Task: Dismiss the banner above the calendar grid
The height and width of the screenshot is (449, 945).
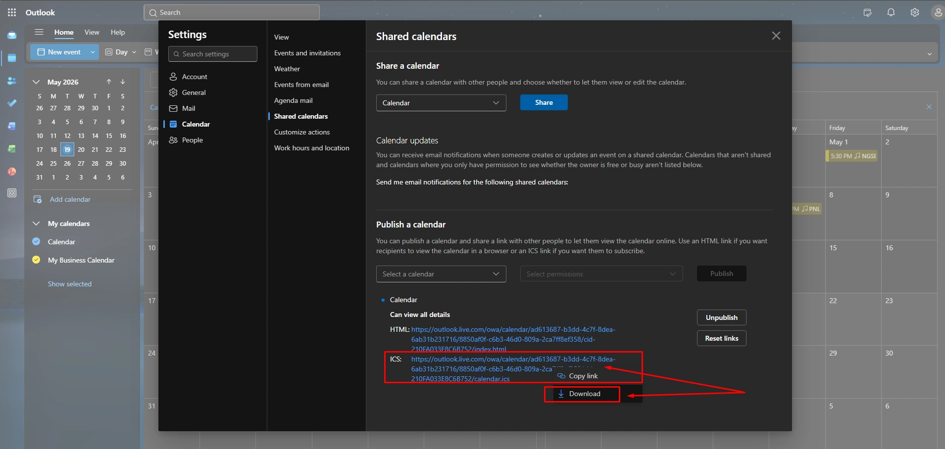Action: coord(929,107)
